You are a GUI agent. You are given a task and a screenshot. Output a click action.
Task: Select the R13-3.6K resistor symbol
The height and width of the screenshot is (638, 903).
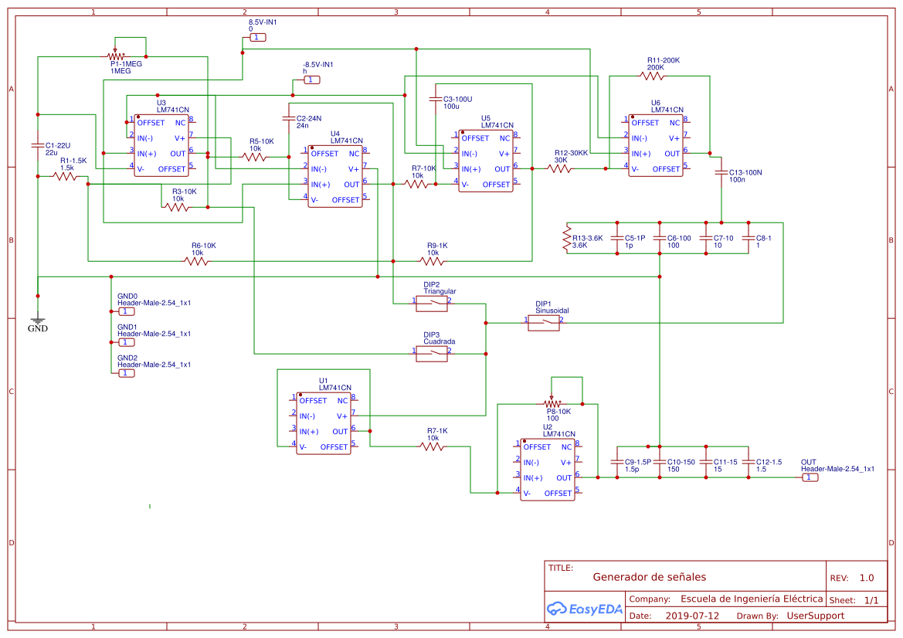pos(567,238)
